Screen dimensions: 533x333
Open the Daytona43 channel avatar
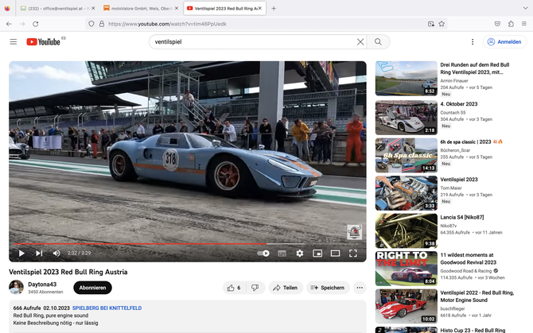point(16,287)
